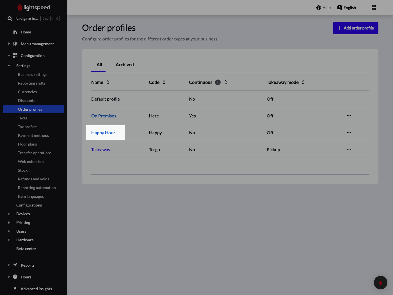Open Business settings in the sidebar

click(x=33, y=74)
